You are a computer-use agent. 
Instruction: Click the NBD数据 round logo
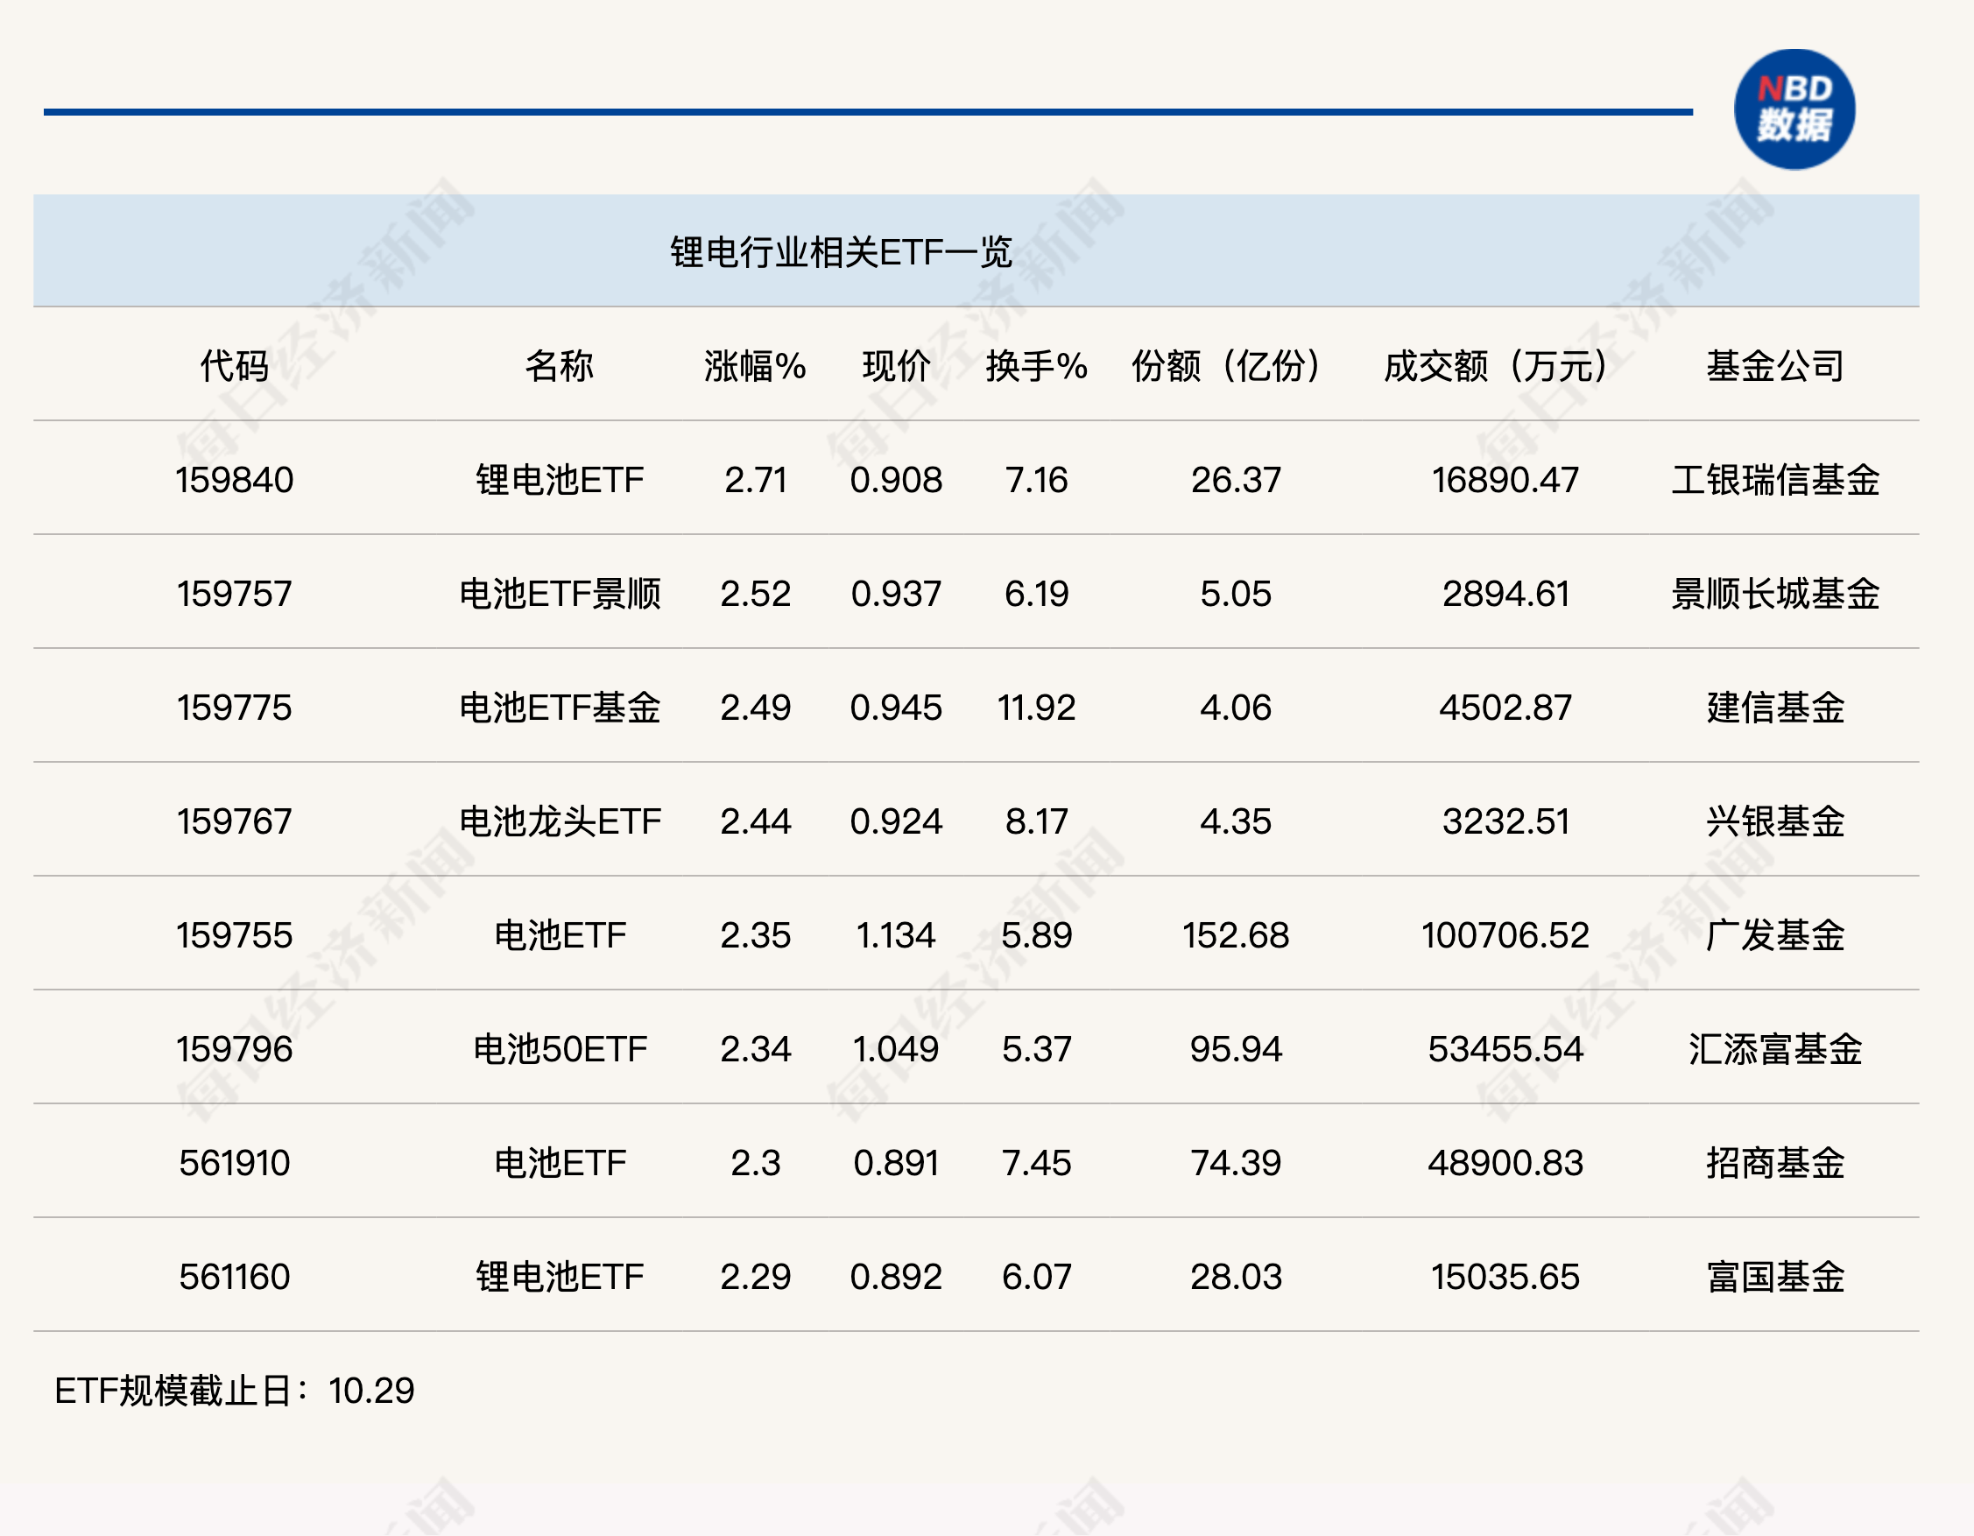[x=1794, y=109]
